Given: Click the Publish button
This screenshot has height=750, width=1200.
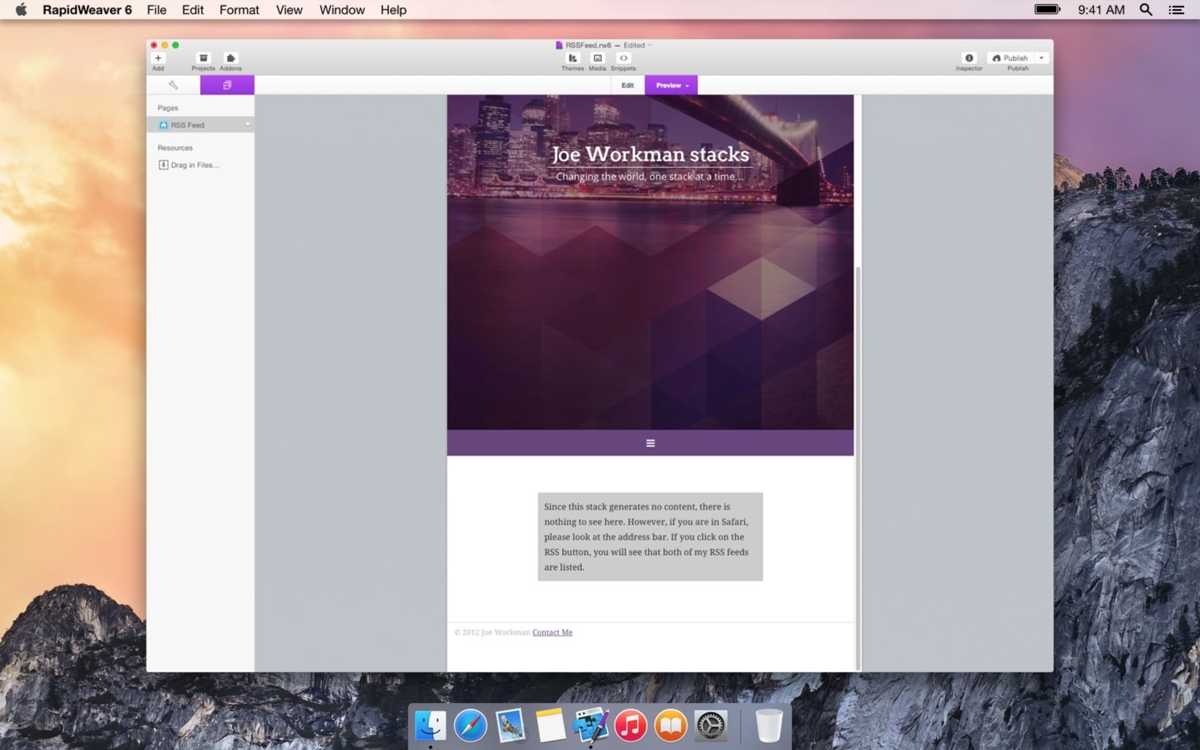Looking at the screenshot, I should (x=1010, y=58).
